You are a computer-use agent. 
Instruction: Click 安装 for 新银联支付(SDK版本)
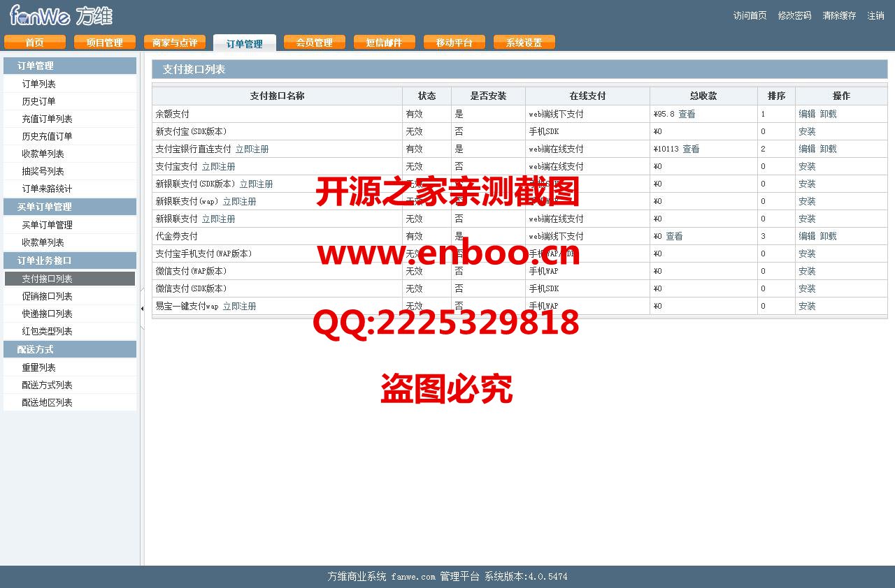click(x=807, y=184)
